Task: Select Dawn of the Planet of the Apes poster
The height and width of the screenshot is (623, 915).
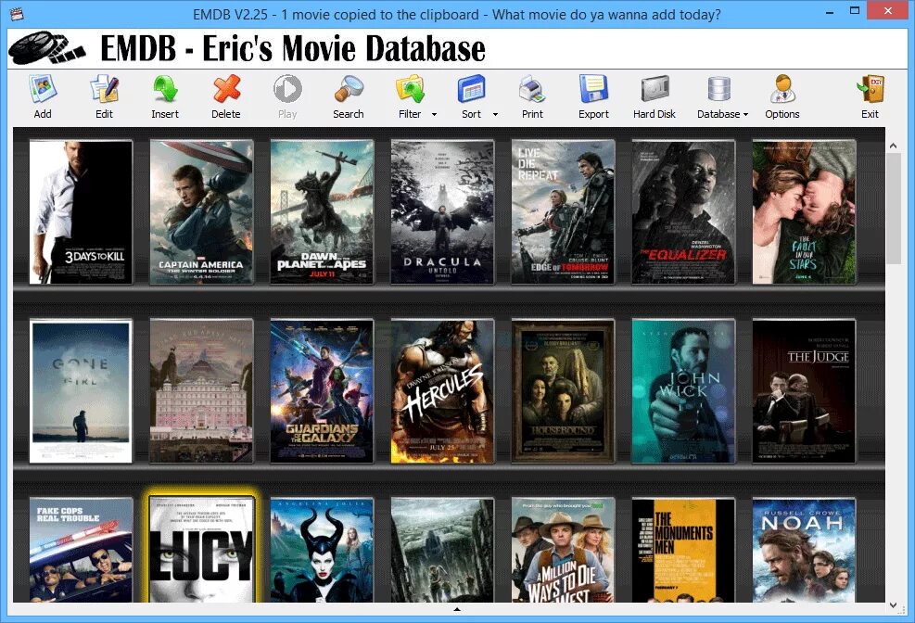Action: [322, 212]
